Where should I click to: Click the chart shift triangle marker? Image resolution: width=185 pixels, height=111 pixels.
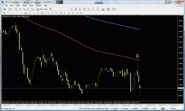point(142,16)
